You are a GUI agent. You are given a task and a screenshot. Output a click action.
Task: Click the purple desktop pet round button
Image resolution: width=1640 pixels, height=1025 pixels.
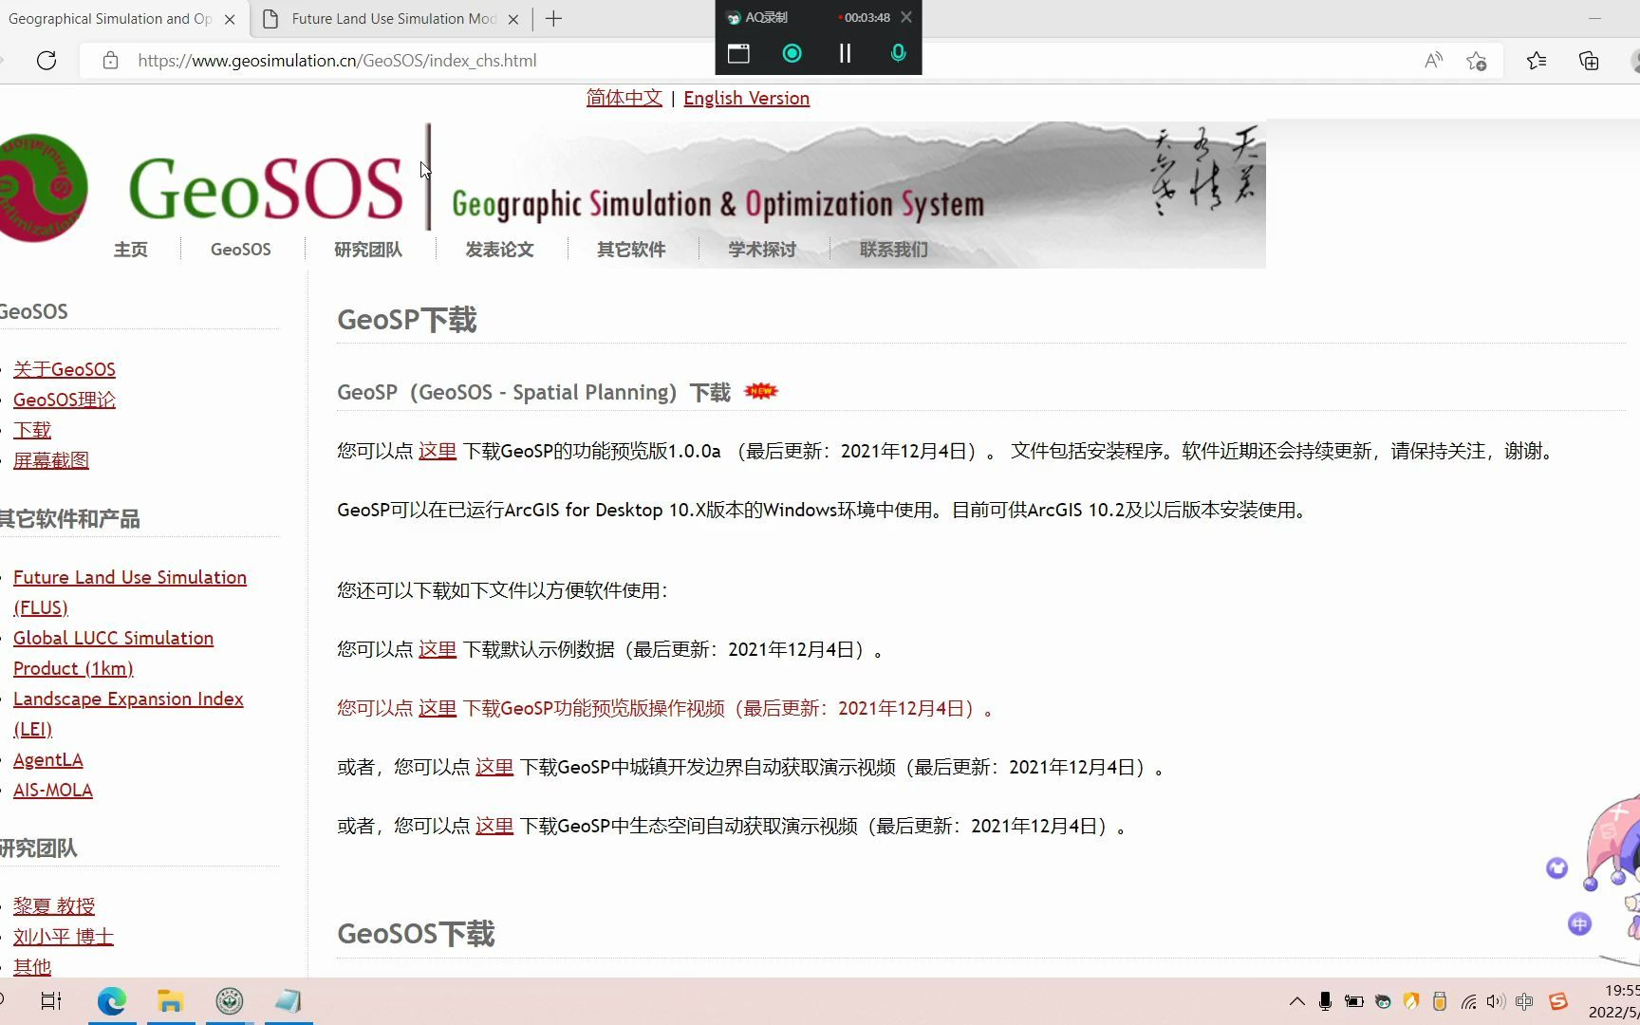1556,867
